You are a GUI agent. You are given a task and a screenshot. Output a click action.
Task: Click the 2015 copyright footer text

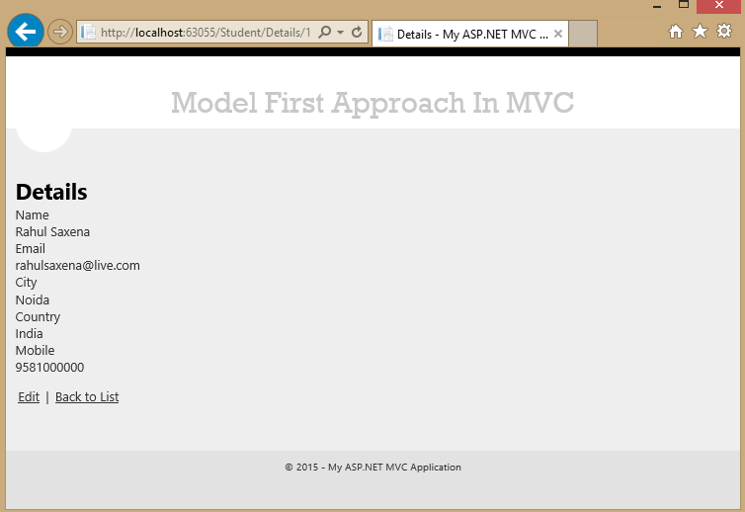[372, 468]
